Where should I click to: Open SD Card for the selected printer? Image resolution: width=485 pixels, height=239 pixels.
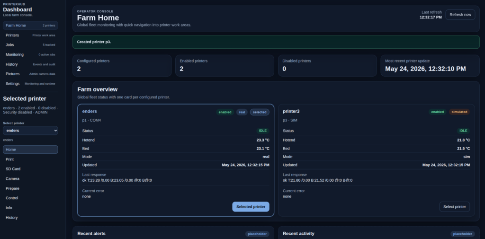[30, 169]
